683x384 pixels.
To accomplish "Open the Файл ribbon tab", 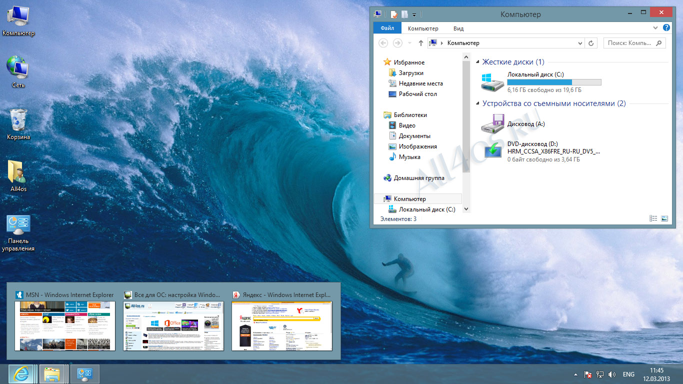I will (387, 28).
